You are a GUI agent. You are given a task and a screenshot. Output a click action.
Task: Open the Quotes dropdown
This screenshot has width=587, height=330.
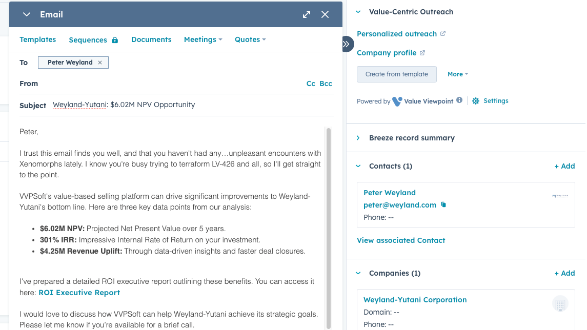click(250, 39)
